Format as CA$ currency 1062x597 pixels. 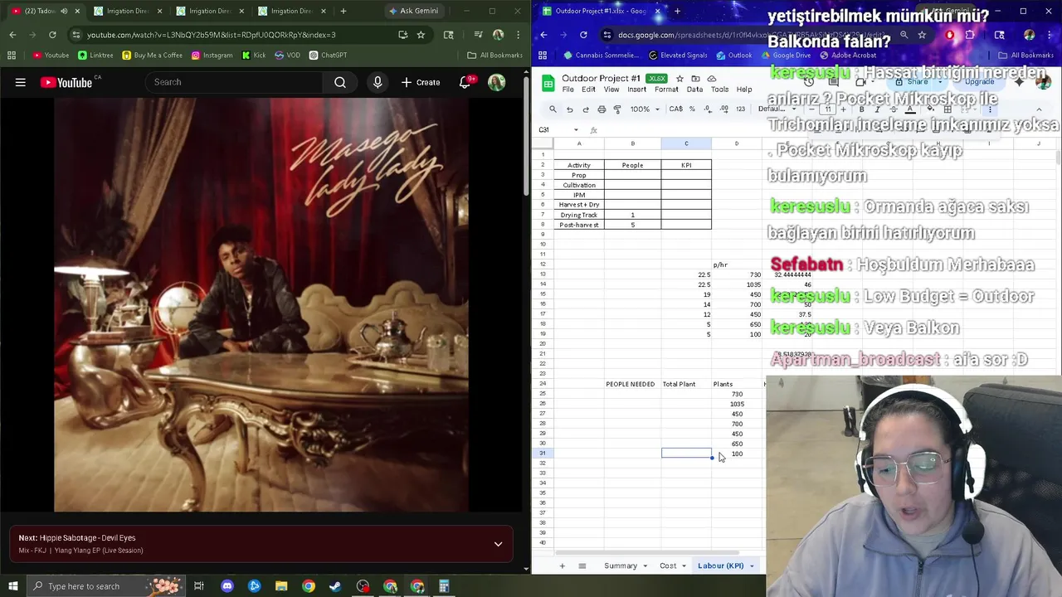[675, 109]
